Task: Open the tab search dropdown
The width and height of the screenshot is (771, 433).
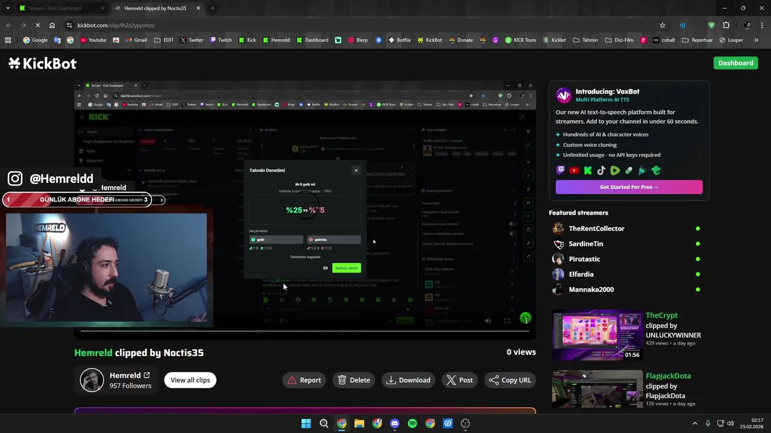Action: (7, 8)
